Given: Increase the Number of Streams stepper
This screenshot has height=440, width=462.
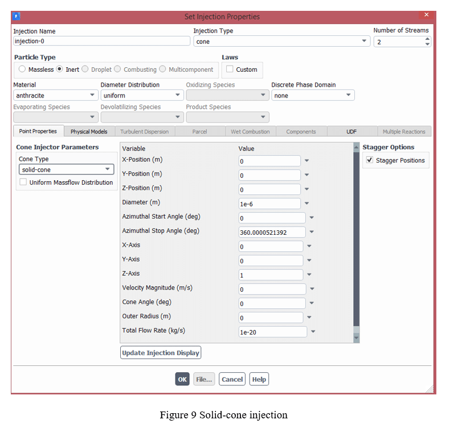Looking at the screenshot, I should tap(427, 39).
